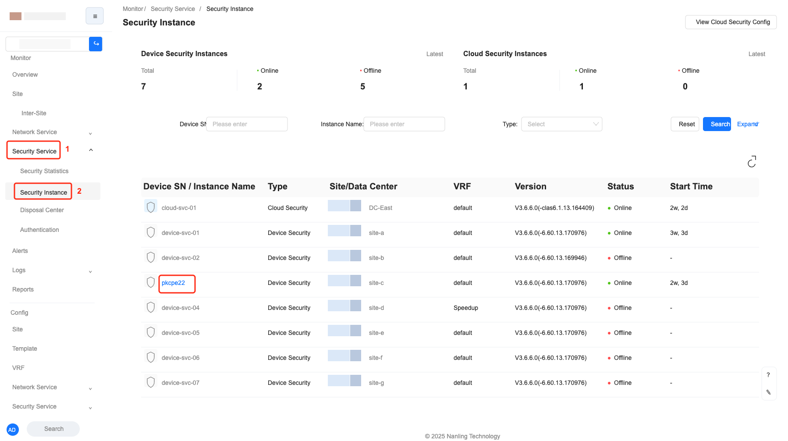Click the device-svc-07 instance name
Screen dimensions: 788x441
point(181,383)
